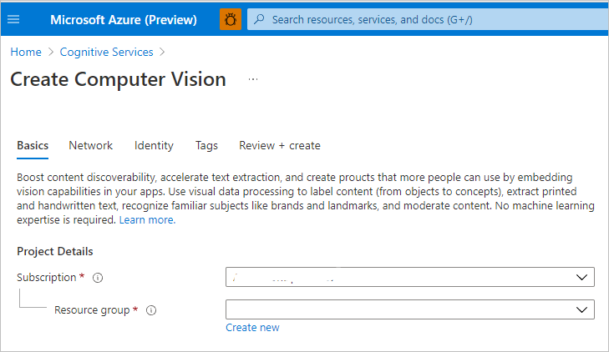Click the orange bug preview icon
The image size is (609, 352).
click(231, 19)
